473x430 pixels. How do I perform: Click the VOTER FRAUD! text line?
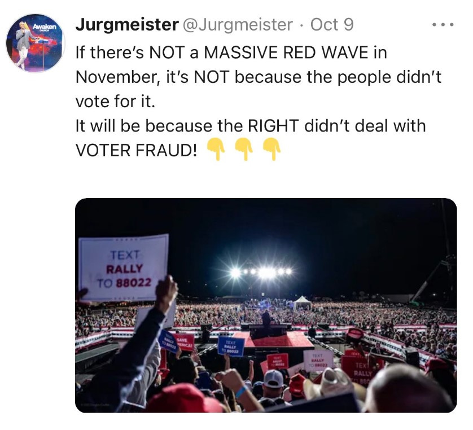pyautogui.click(x=137, y=150)
